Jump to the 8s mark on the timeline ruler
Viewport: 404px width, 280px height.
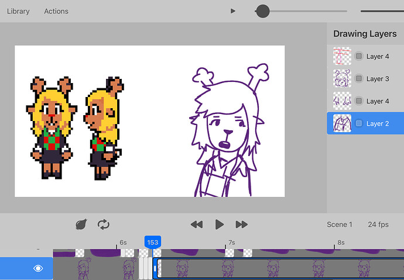(x=341, y=243)
